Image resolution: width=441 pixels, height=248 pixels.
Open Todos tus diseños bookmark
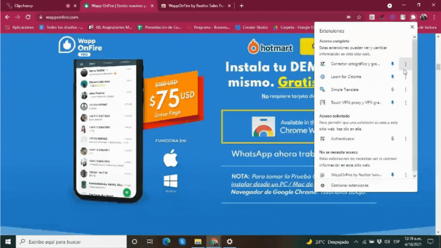61,27
